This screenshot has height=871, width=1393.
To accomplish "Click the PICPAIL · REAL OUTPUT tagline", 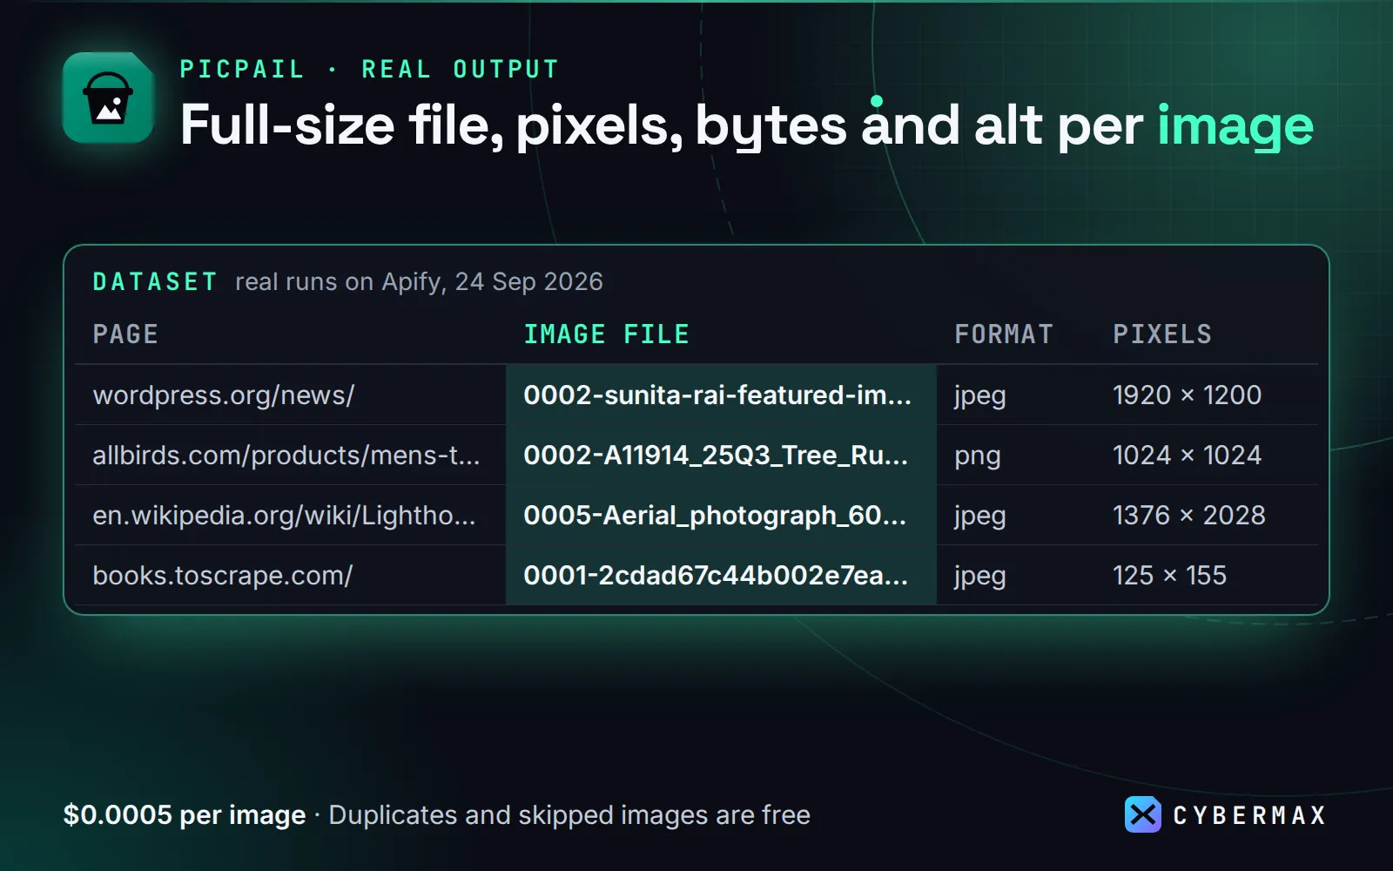I will (x=369, y=69).
